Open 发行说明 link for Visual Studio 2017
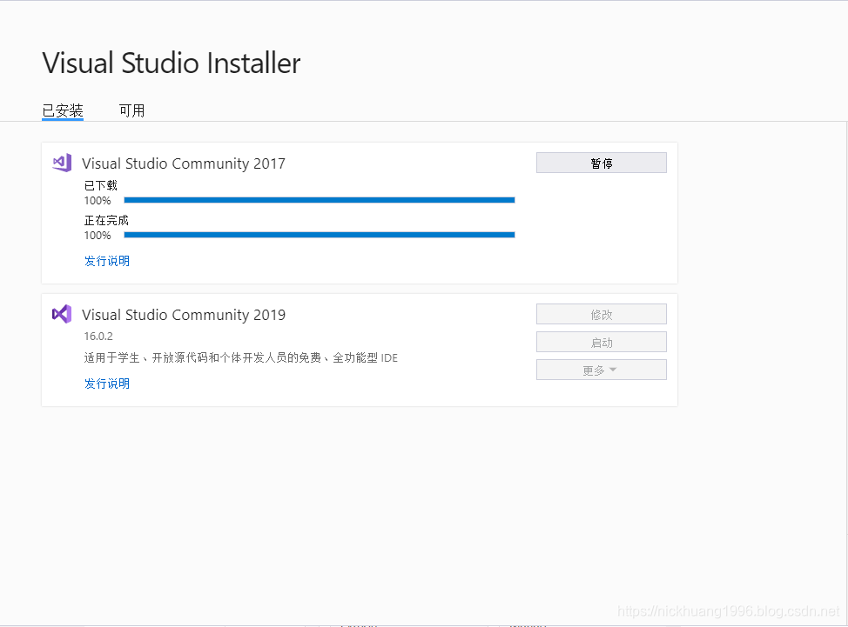The width and height of the screenshot is (848, 627). click(107, 261)
